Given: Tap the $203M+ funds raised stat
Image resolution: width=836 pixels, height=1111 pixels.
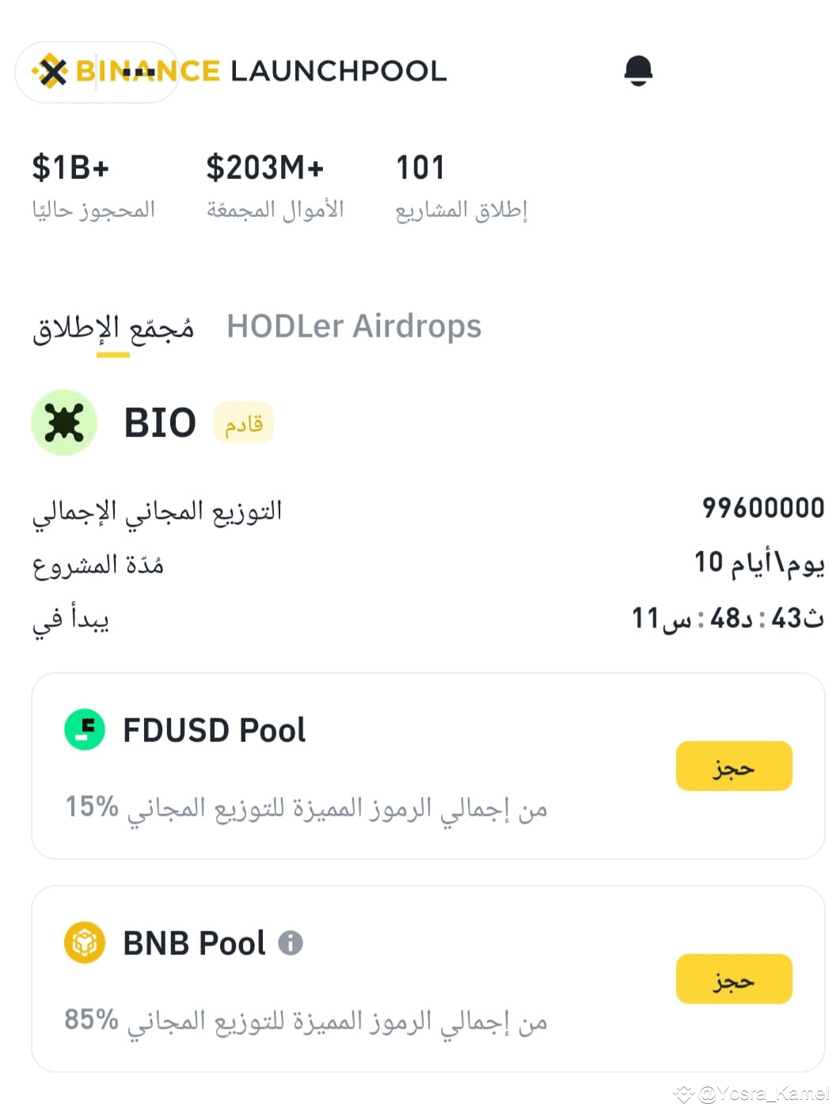Looking at the screenshot, I should coord(265,168).
